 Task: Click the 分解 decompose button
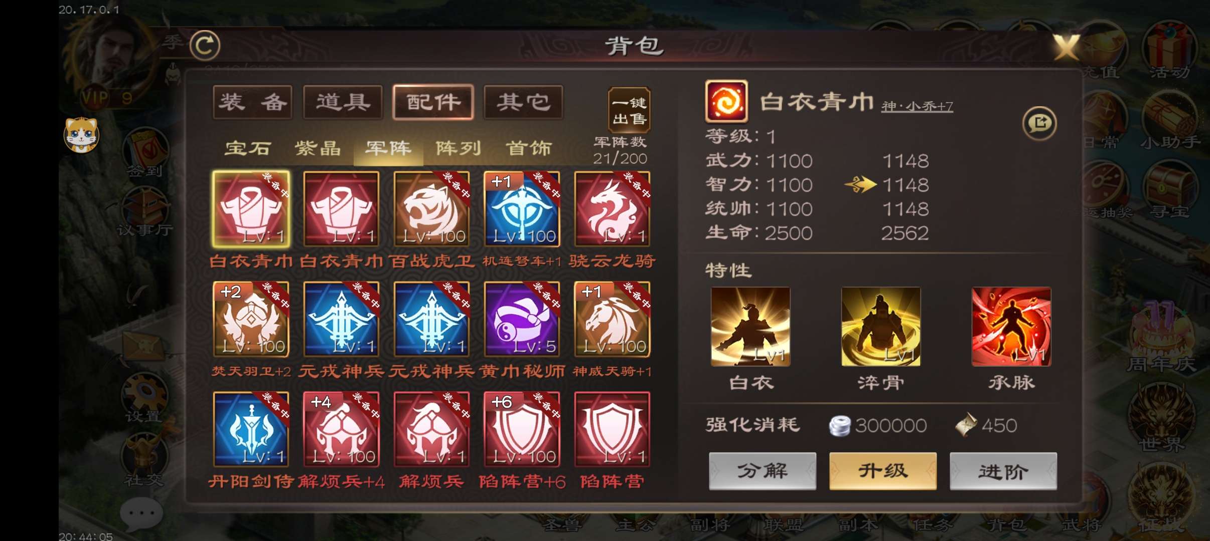coord(763,471)
